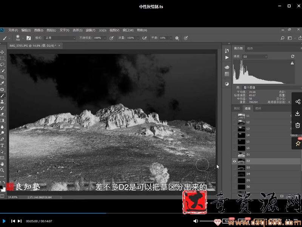Hide the D2 channel
Image resolution: width=302 pixels, height=227 pixels.
pos(234,161)
